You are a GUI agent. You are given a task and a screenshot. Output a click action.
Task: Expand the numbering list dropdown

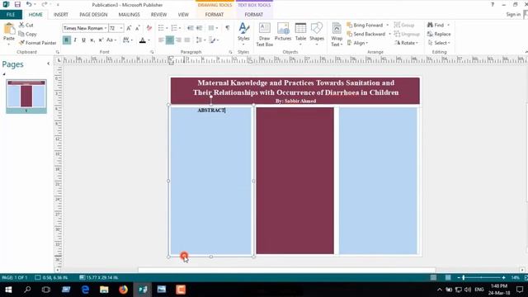click(180, 28)
